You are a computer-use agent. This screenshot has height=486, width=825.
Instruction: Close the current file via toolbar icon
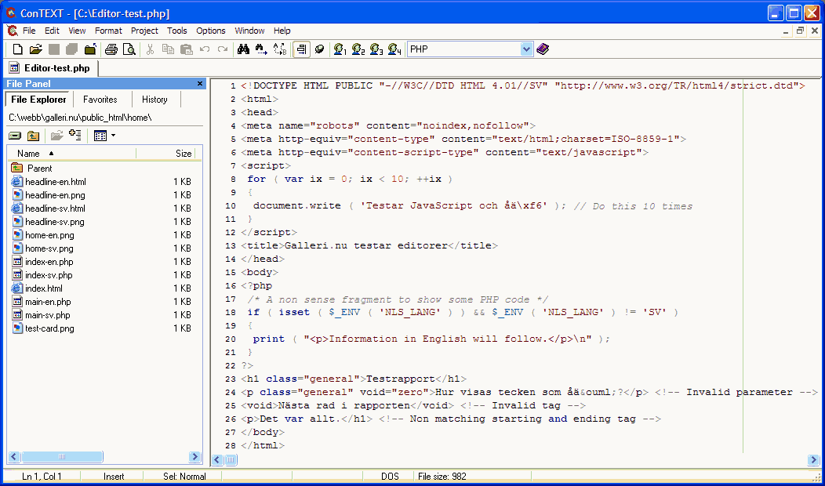(x=90, y=49)
